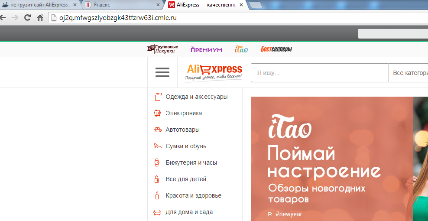
Task: Click the AliExpress logo
Action: (x=214, y=72)
